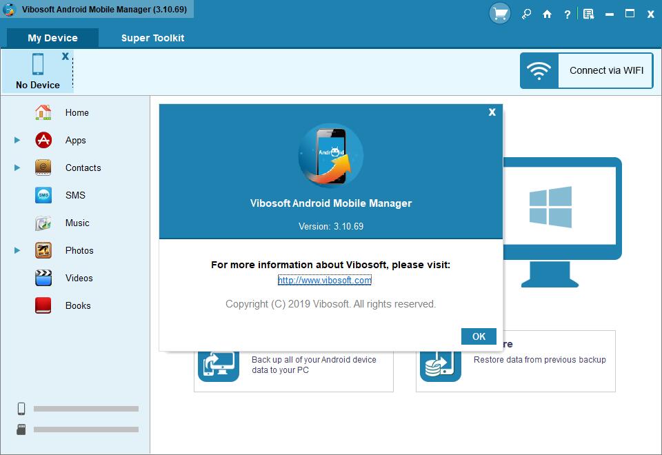This screenshot has height=455, width=662.
Task: Select the Photos label in the sidebar
Action: tap(79, 250)
